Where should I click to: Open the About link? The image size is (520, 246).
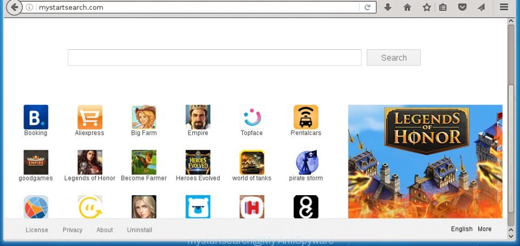[x=105, y=230]
